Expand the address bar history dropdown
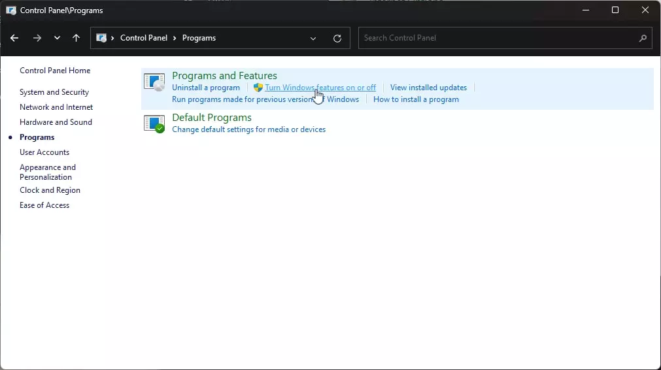661x370 pixels. [313, 39]
